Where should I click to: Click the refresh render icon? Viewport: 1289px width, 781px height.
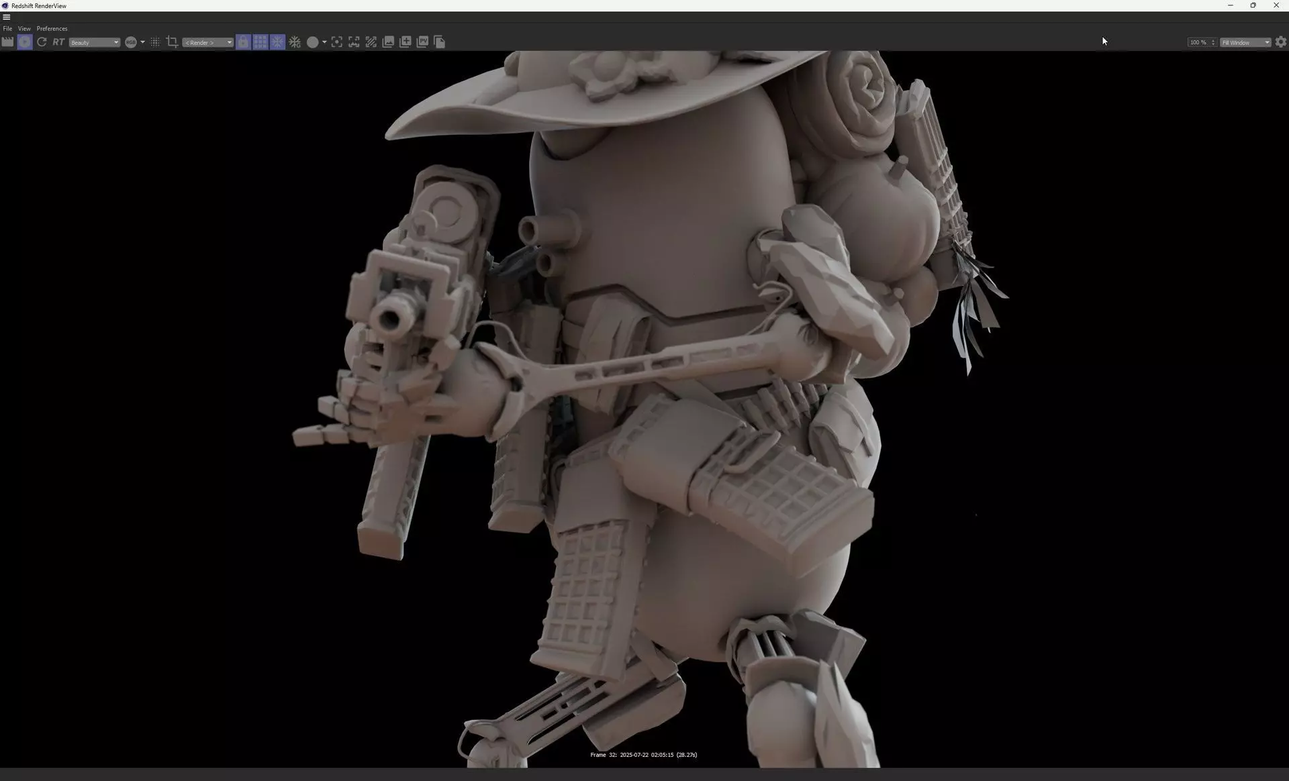click(42, 42)
